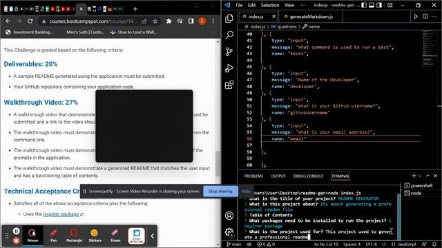Open the Manage gear in VS Code

(x=229, y=232)
